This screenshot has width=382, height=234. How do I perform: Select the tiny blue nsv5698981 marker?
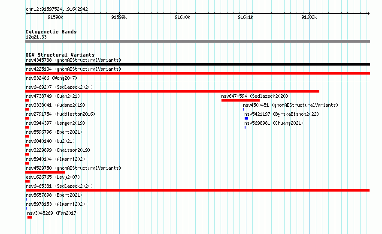tap(245, 127)
